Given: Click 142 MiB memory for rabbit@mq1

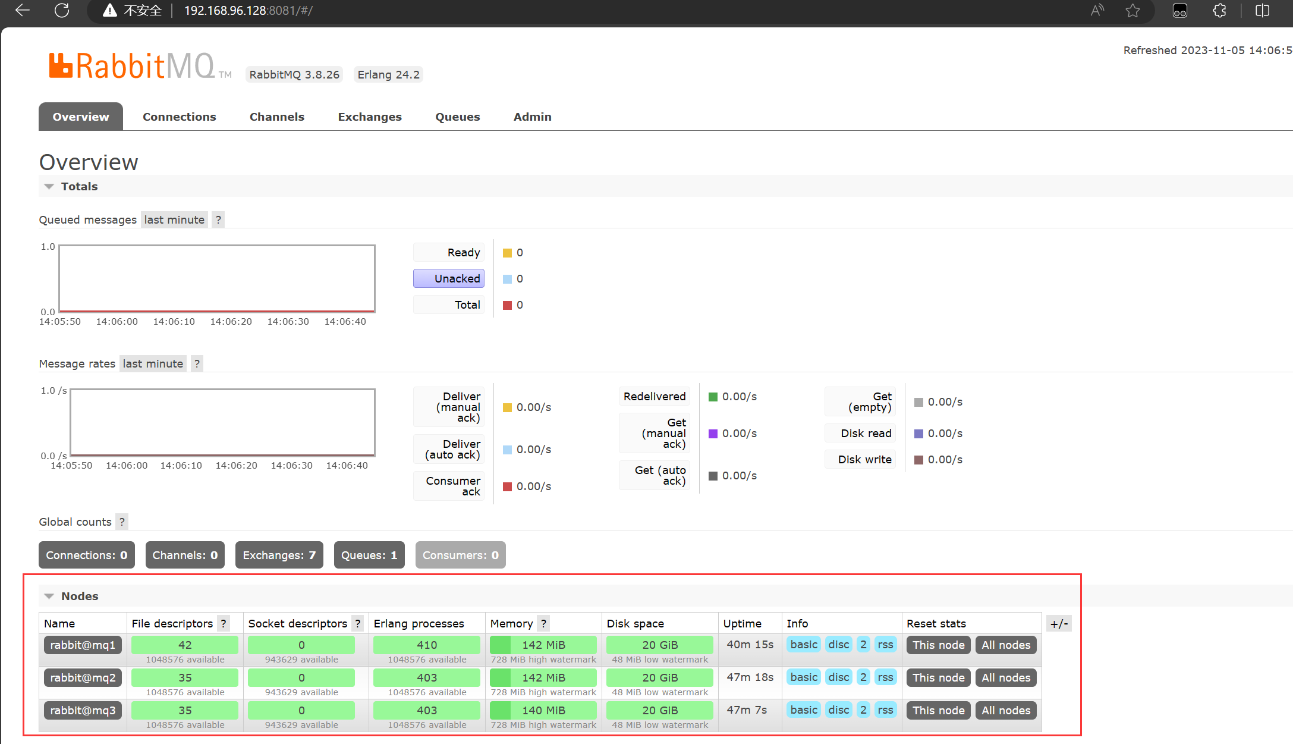Looking at the screenshot, I should pos(543,645).
